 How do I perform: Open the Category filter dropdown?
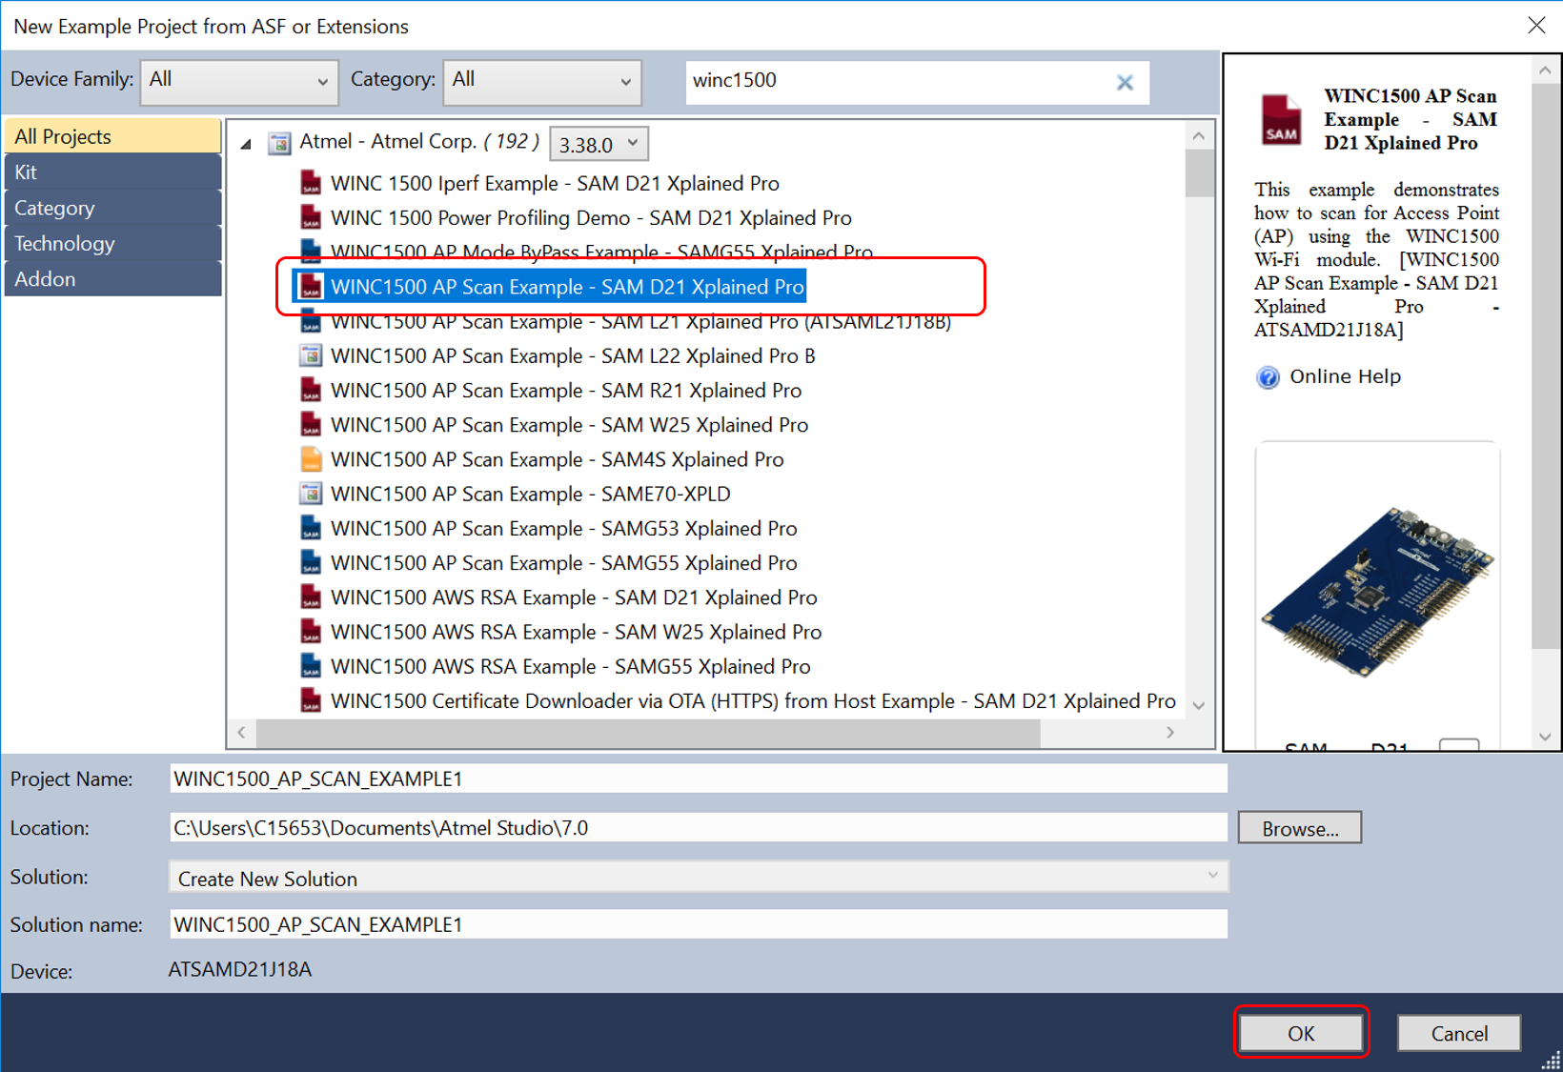coord(541,81)
